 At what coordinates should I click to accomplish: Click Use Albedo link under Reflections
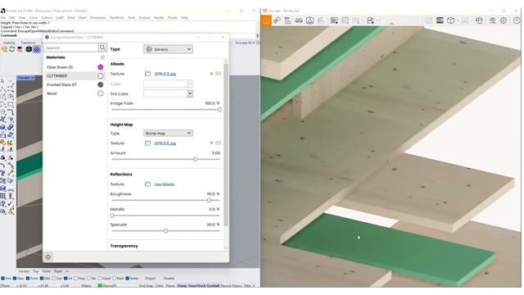[x=165, y=184]
